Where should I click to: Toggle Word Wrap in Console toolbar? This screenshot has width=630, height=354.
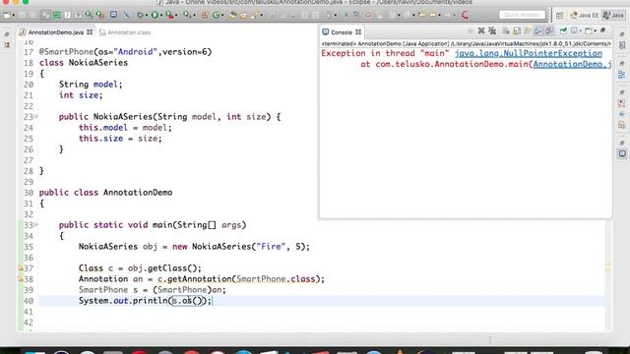(x=528, y=30)
